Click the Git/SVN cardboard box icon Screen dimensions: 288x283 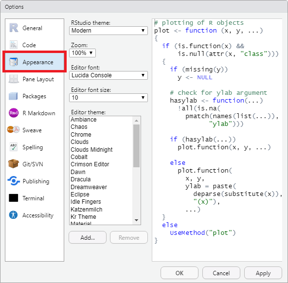click(x=14, y=163)
